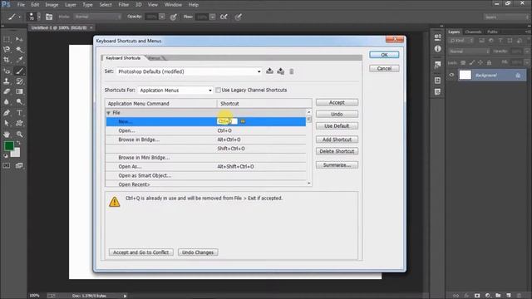This screenshot has width=532, height=299.
Task: Toggle the type layer filter in Layers panel
Action: [500, 41]
